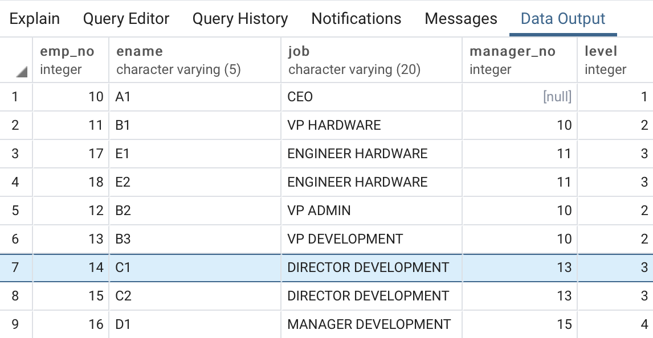Show the Notifications tab

tap(356, 19)
